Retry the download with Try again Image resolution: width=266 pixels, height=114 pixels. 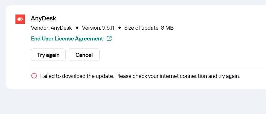click(x=48, y=55)
